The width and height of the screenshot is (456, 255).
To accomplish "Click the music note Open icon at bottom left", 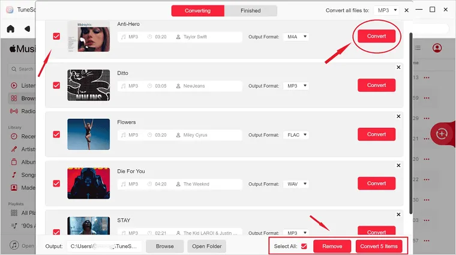I will point(14,245).
